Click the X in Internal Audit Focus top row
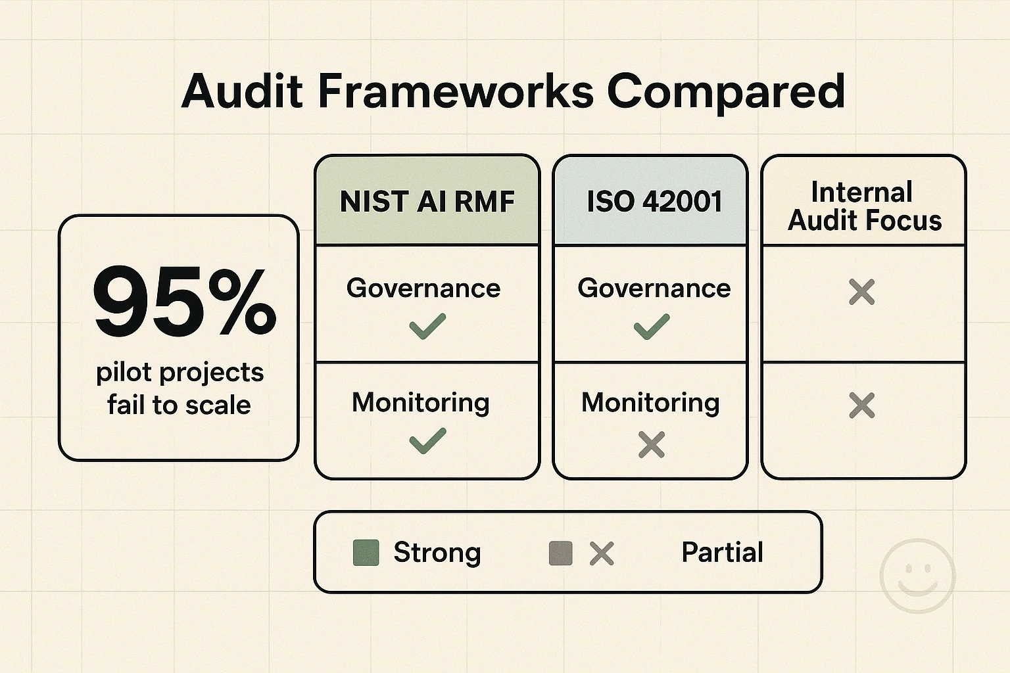The width and height of the screenshot is (1010, 673). pos(862,291)
